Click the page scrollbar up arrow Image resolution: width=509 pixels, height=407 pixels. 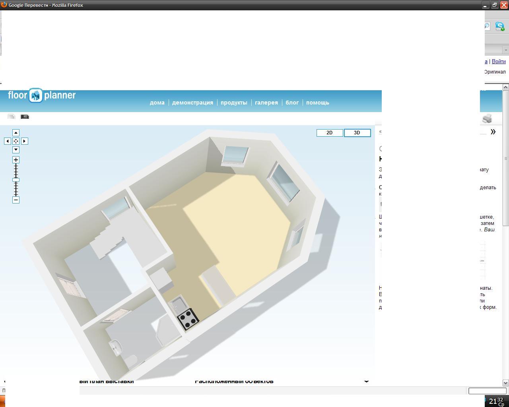coord(506,87)
